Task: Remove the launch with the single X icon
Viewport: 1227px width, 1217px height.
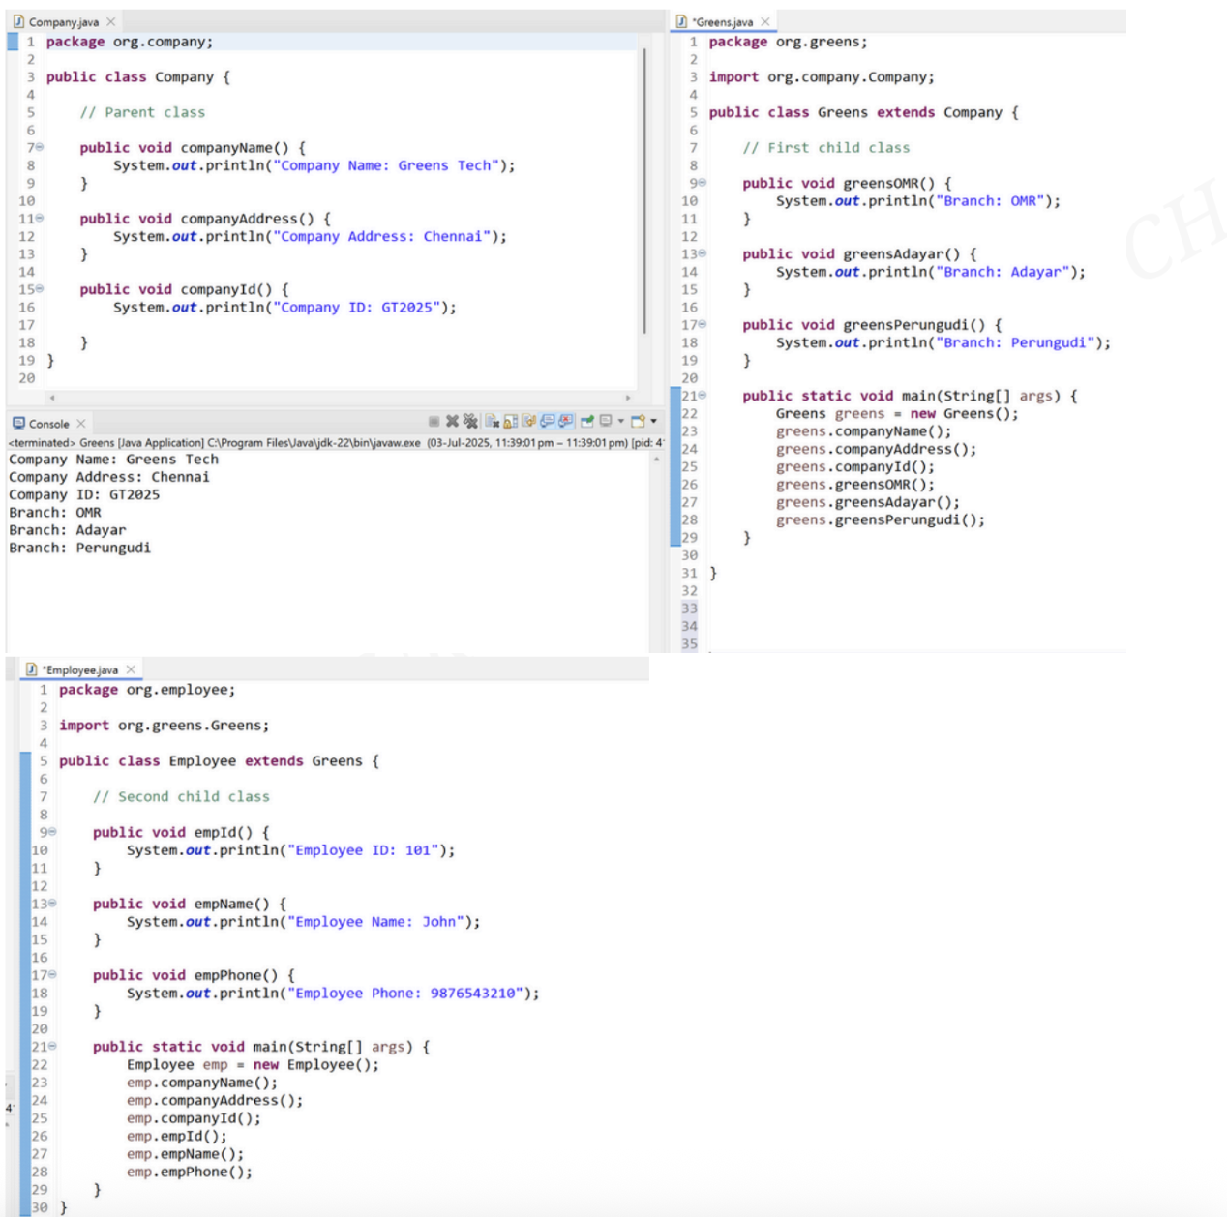Action: pyautogui.click(x=452, y=421)
